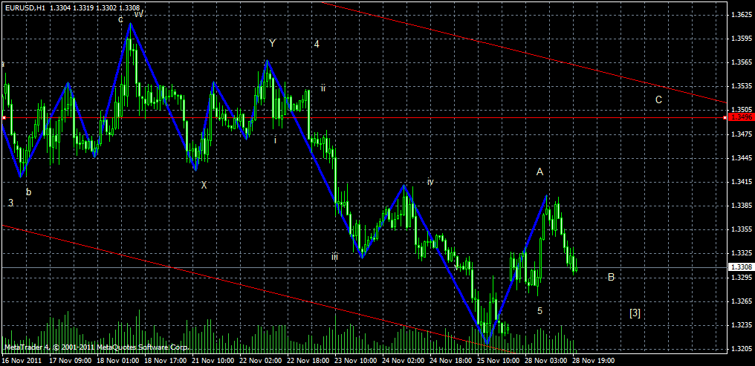Click the wave label 4
755x366 pixels.
[x=317, y=44]
